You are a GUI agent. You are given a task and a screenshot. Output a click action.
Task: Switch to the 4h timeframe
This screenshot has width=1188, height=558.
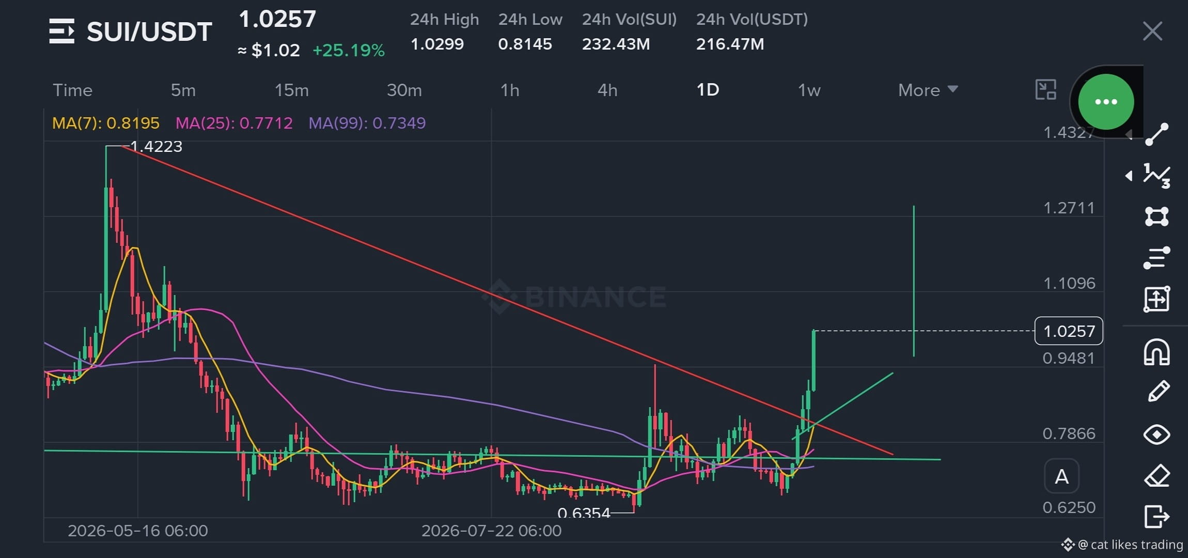(x=607, y=90)
